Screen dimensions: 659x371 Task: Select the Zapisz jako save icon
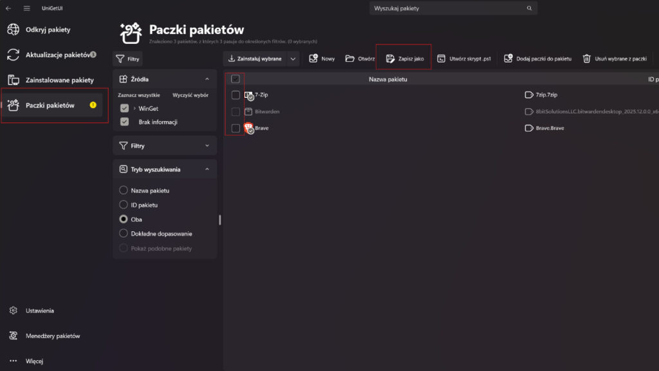click(x=390, y=57)
